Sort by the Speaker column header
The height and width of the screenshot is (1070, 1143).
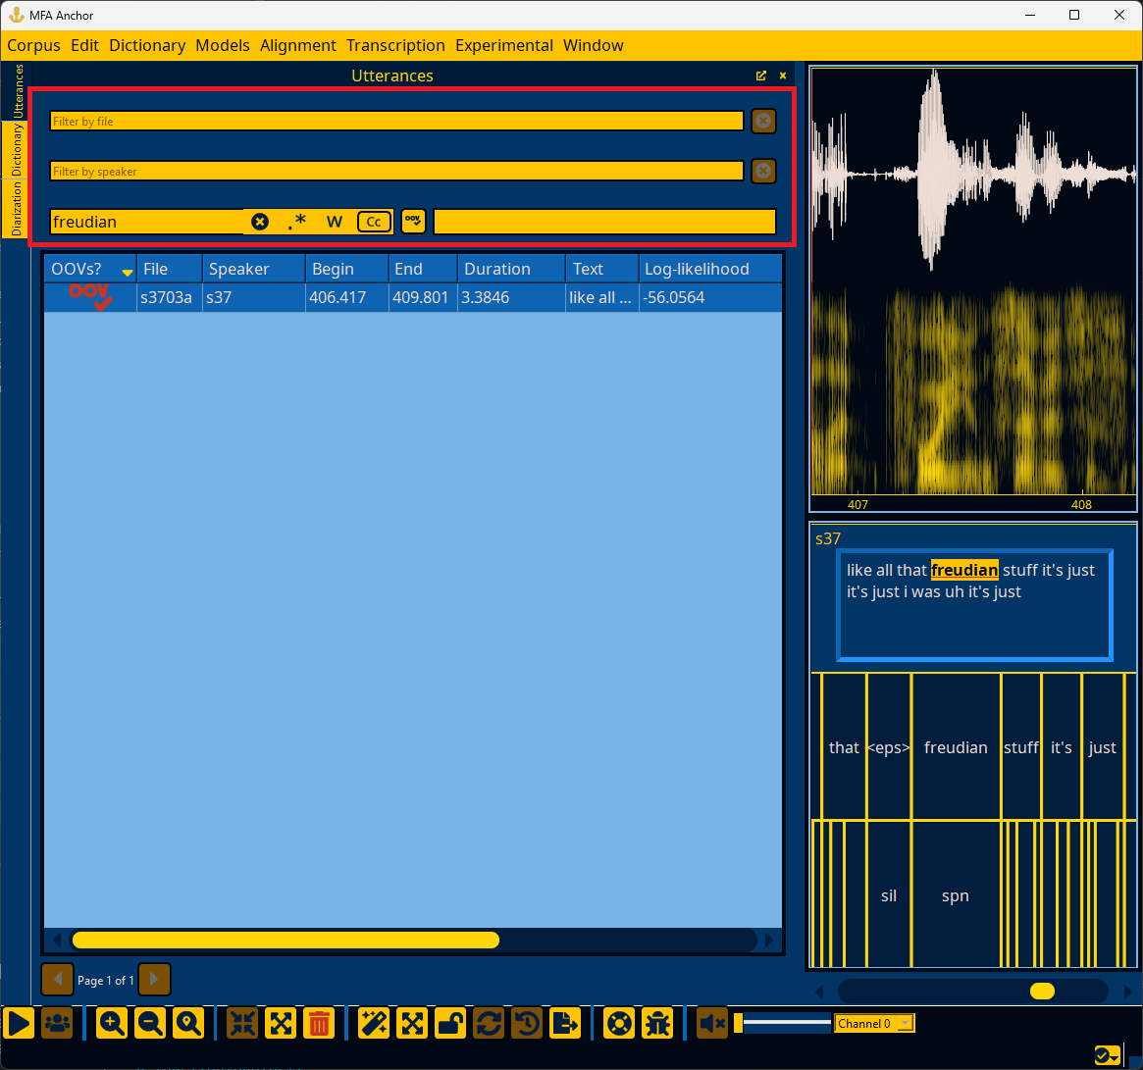[x=254, y=269]
